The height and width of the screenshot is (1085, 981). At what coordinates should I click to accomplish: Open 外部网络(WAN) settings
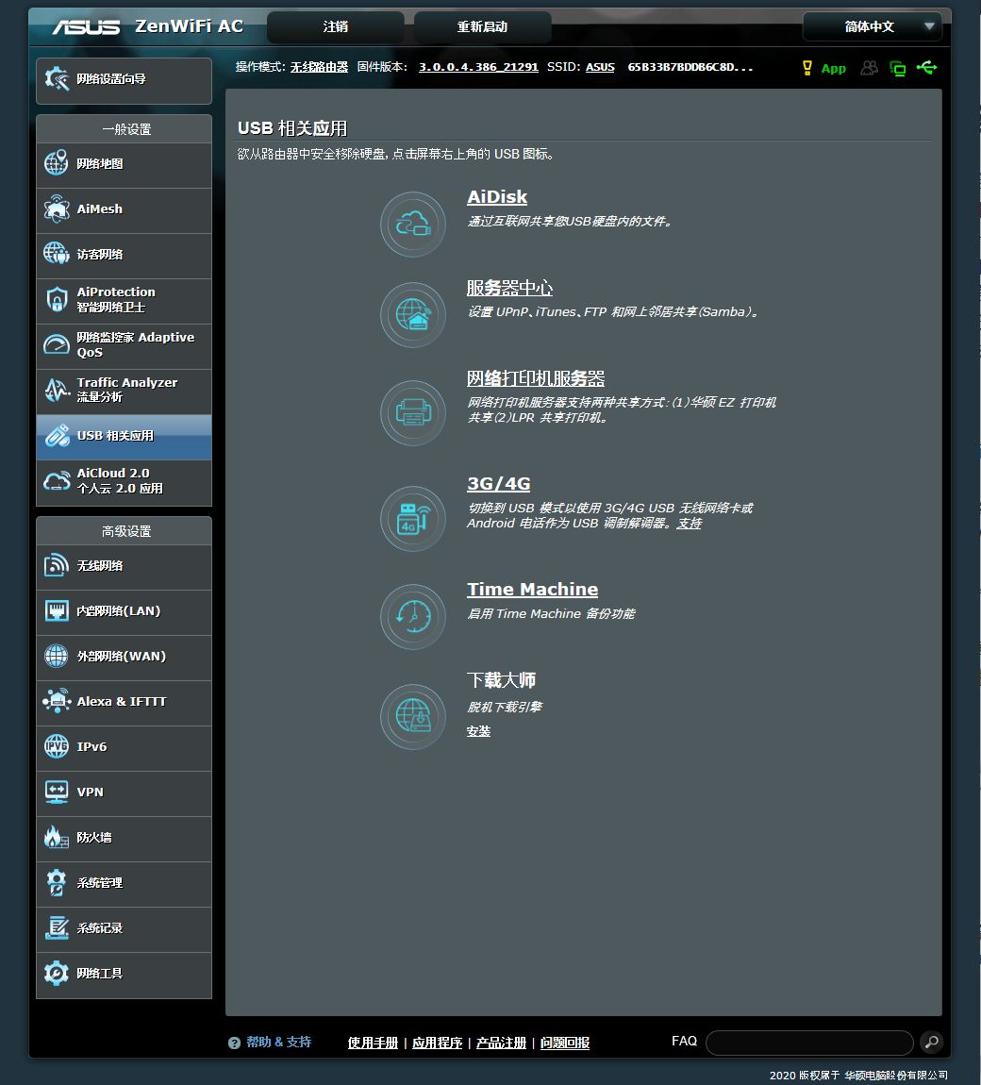[124, 657]
